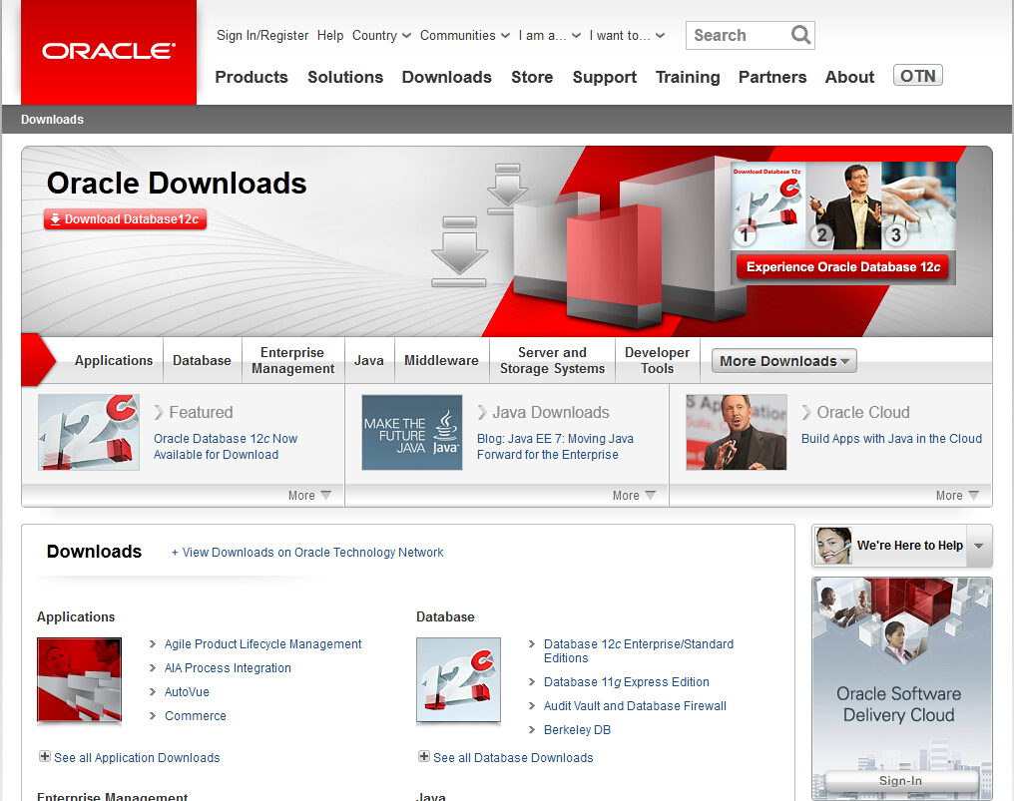Select the Database category tab

pyautogui.click(x=202, y=360)
